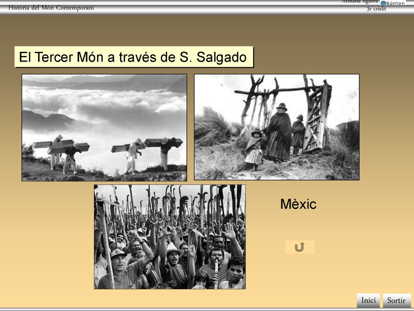This screenshot has width=414, height=311.
Task: Click the 'Armand figuera' header text
Action: pyautogui.click(x=360, y=2)
